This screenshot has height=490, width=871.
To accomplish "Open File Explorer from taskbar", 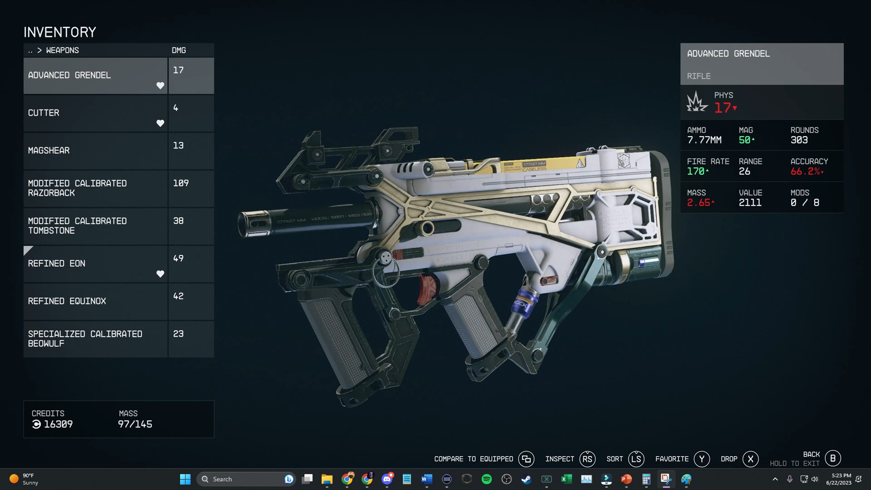I will pyautogui.click(x=327, y=479).
